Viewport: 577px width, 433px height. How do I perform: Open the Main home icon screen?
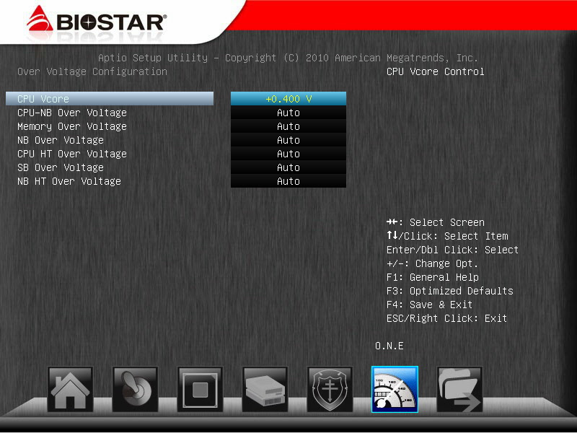pyautogui.click(x=70, y=389)
